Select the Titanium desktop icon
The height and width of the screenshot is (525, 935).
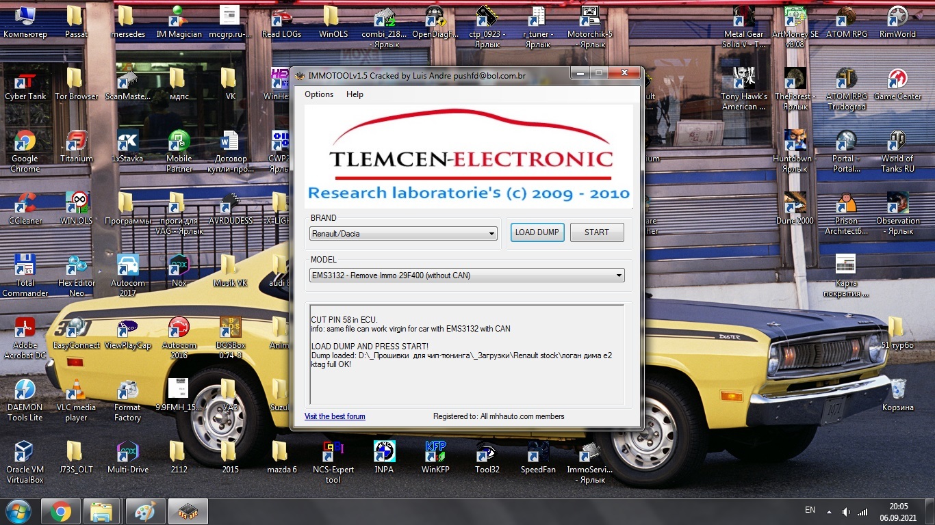76,147
